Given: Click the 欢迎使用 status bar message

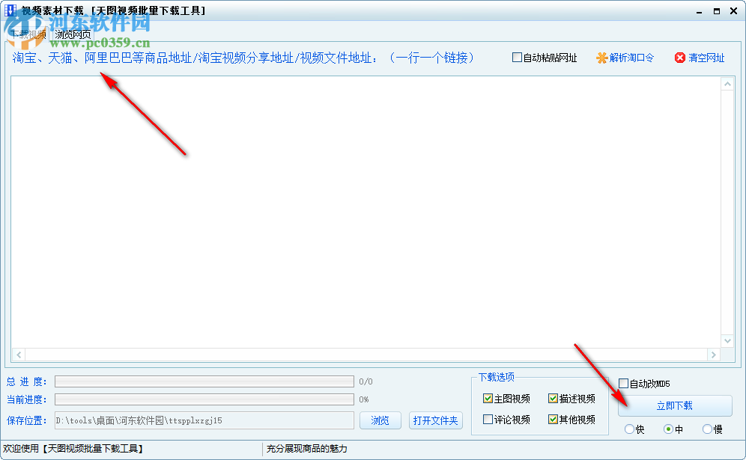Looking at the screenshot, I should [x=73, y=449].
